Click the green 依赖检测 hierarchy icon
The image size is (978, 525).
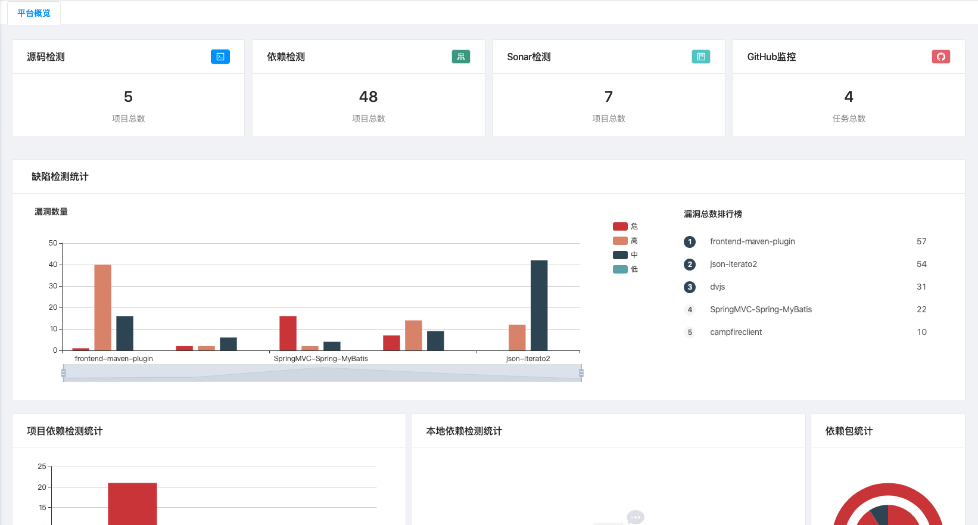click(x=461, y=57)
